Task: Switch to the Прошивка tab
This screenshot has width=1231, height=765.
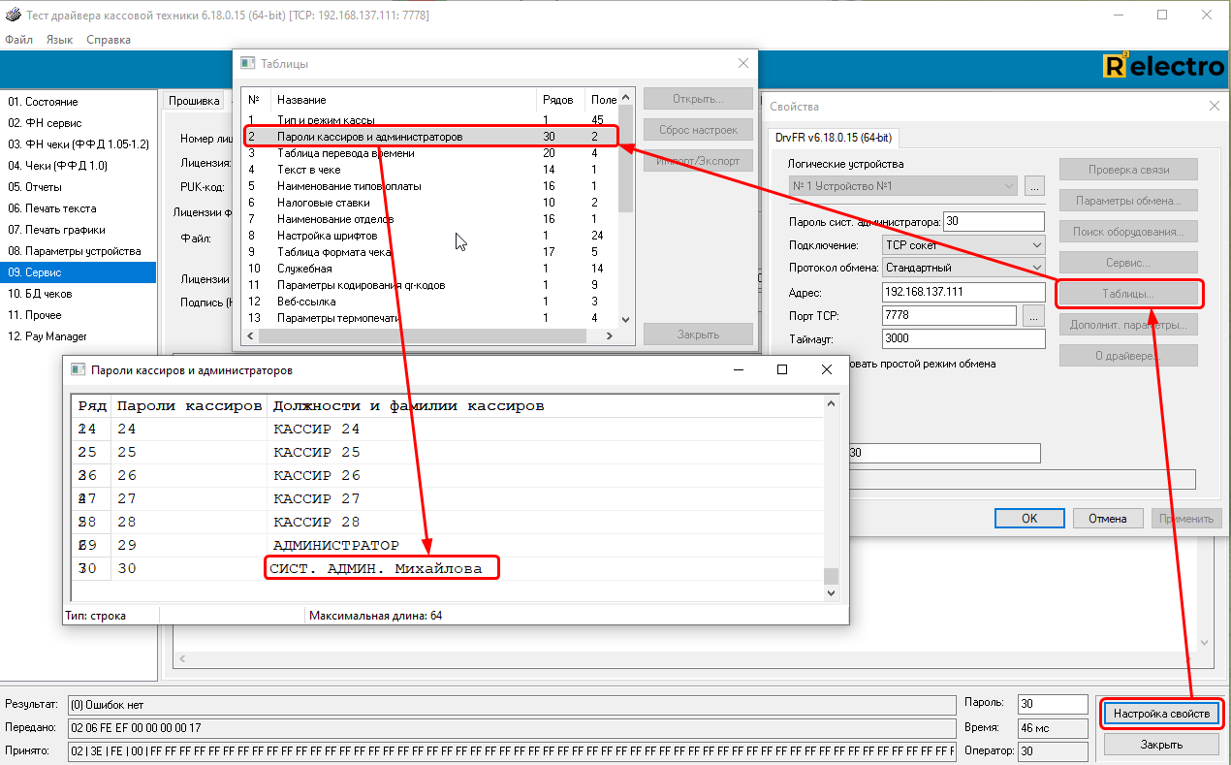Action: [194, 100]
